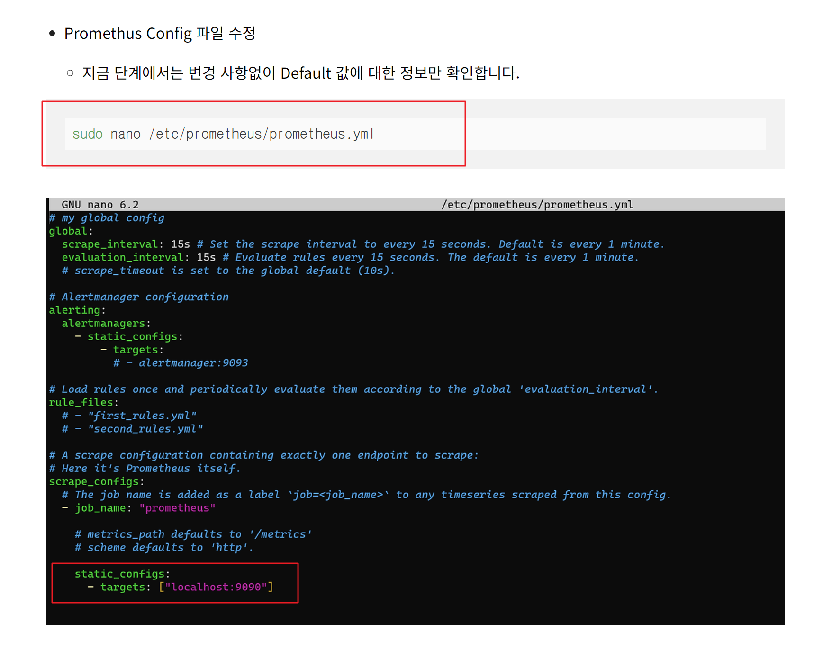Click the 'scrape_configs:' key line
The height and width of the screenshot is (669, 823).
[97, 482]
